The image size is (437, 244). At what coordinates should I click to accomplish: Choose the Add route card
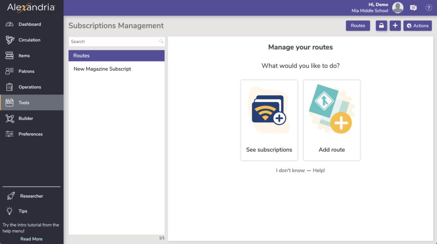332,120
